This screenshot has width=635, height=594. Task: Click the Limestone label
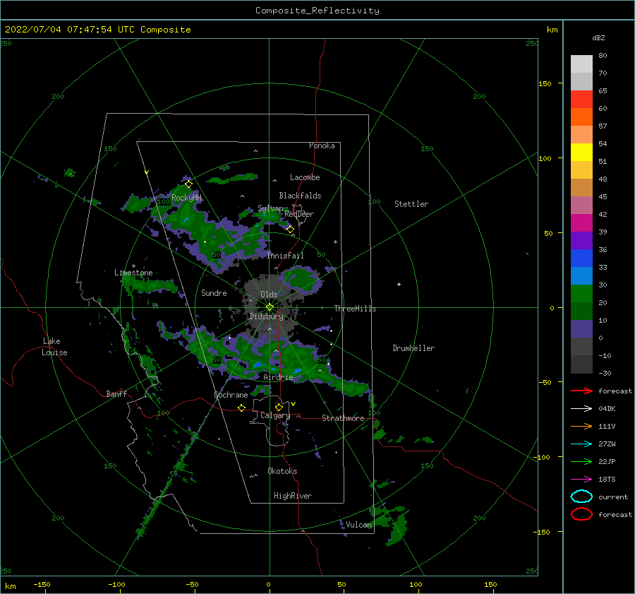(x=133, y=273)
